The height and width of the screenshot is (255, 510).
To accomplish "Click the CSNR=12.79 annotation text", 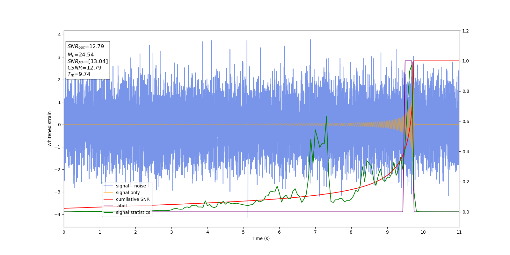I will coord(84,68).
